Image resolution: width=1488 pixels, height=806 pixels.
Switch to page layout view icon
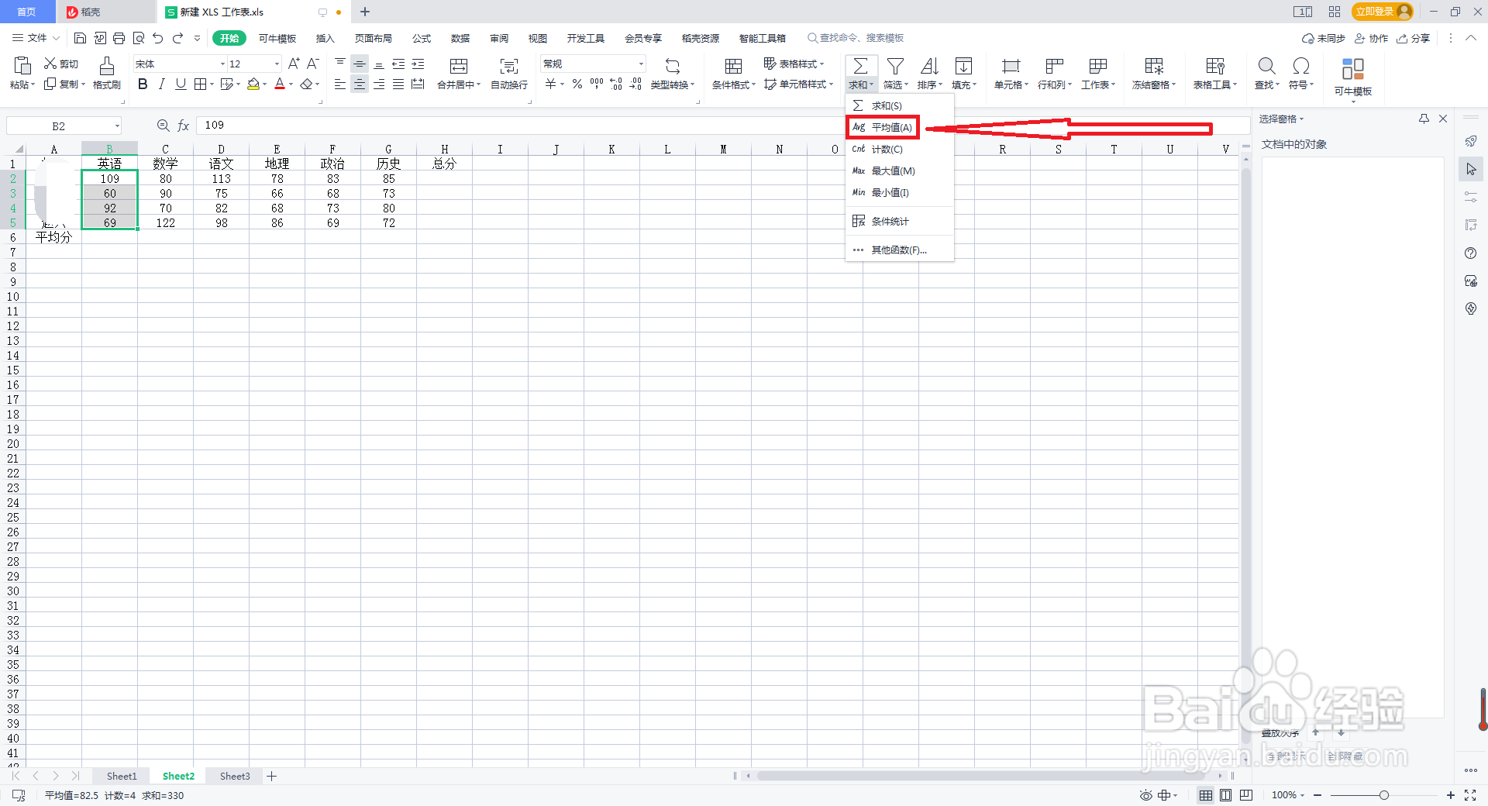coord(1225,795)
